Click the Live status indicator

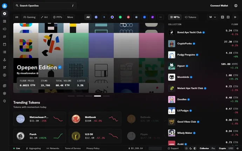(17, 149)
